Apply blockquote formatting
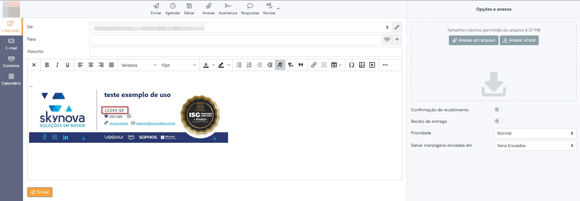Image resolution: width=580 pixels, height=201 pixels. [x=301, y=65]
